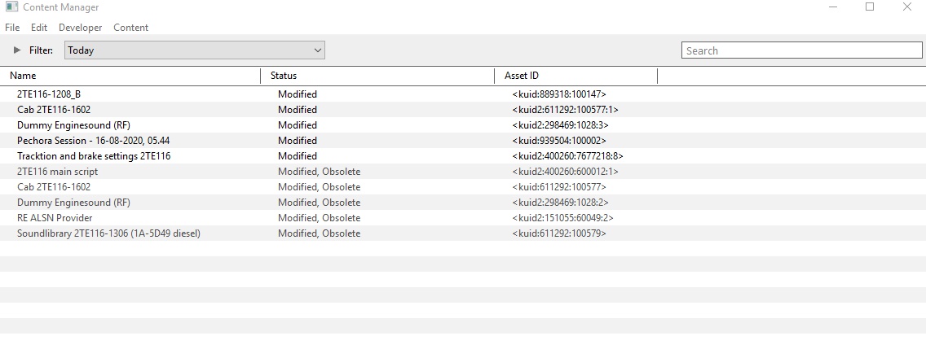Open the Edit menu

click(x=39, y=28)
